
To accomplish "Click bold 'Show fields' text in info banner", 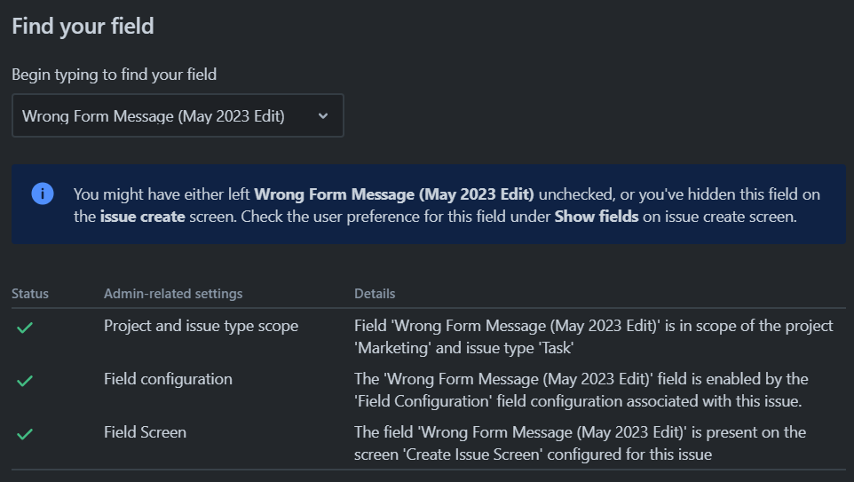I will click(597, 217).
